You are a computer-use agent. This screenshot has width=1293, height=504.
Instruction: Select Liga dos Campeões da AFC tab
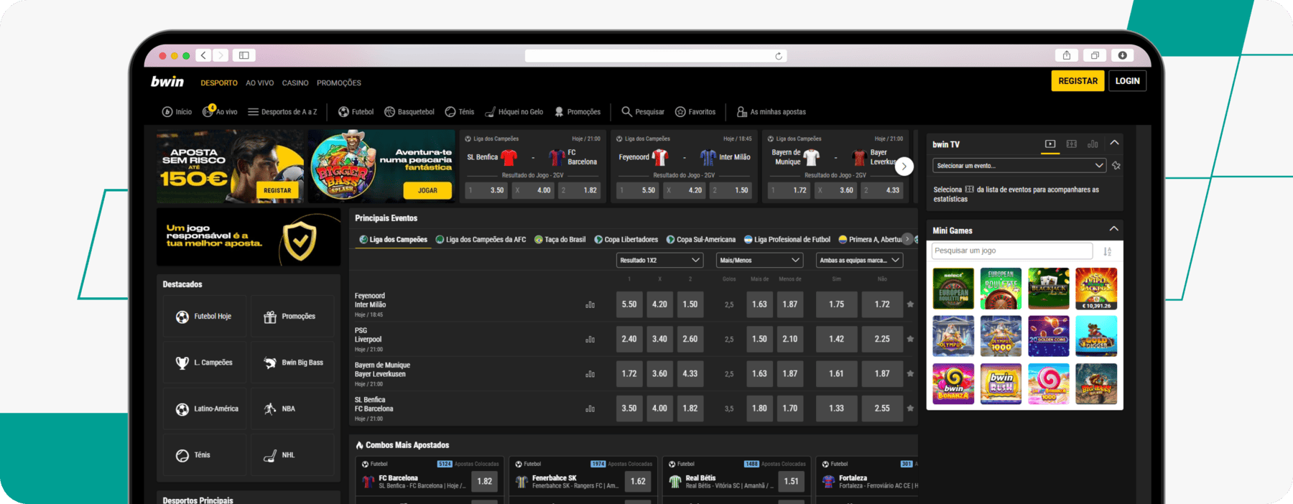pos(481,240)
